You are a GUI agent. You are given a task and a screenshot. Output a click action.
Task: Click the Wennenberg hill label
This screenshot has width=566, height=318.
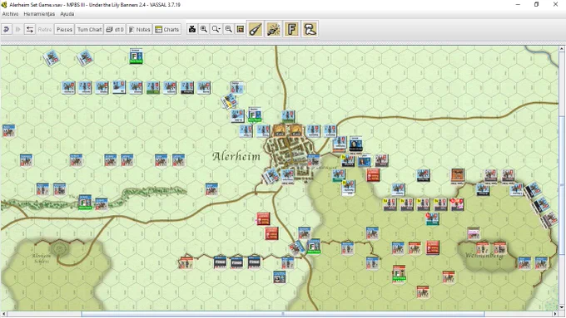point(484,256)
